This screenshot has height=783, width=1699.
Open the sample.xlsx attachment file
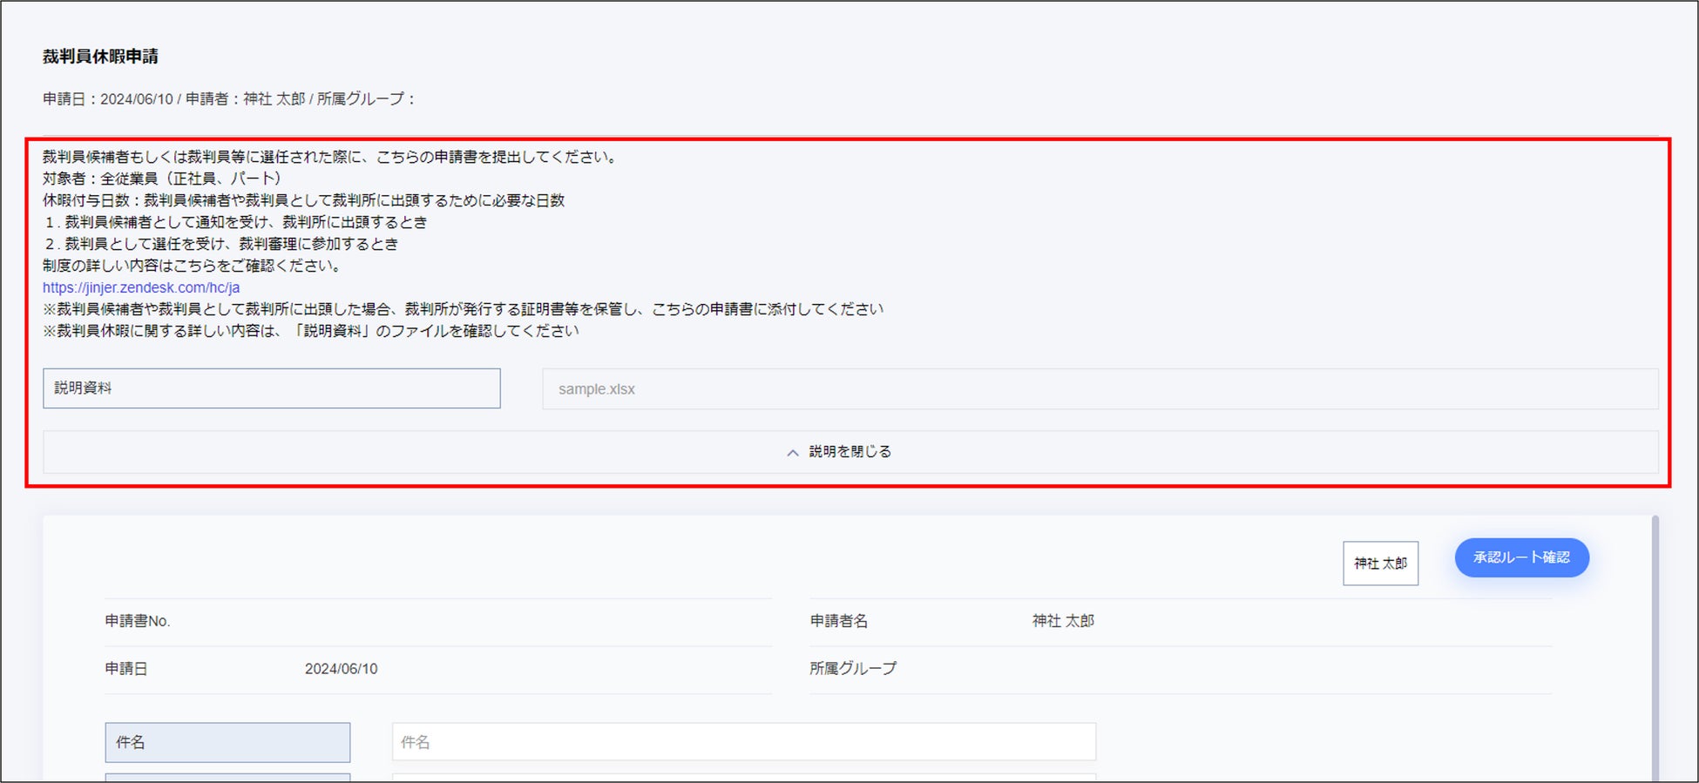pos(1100,389)
